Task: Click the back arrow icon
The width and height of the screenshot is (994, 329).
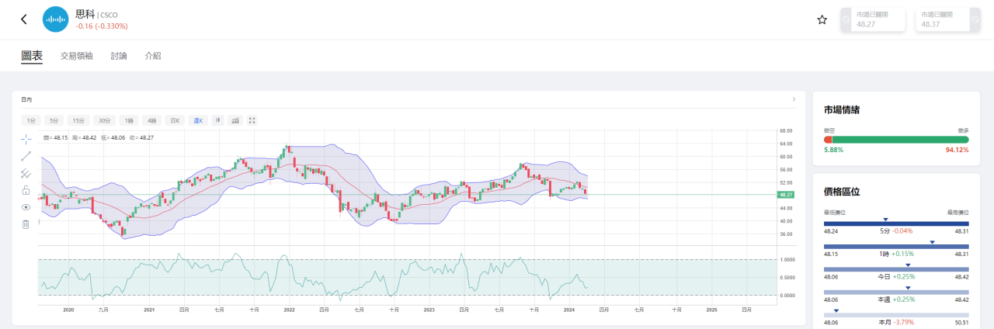Action: pos(23,19)
